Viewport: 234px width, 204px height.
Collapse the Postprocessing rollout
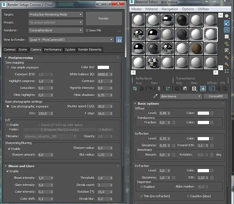coord(20,58)
